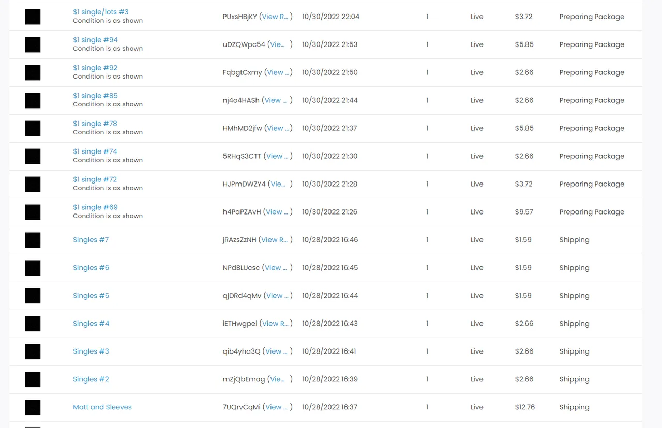View receipt for order mZjQbEmag
The image size is (662, 428).
point(278,379)
